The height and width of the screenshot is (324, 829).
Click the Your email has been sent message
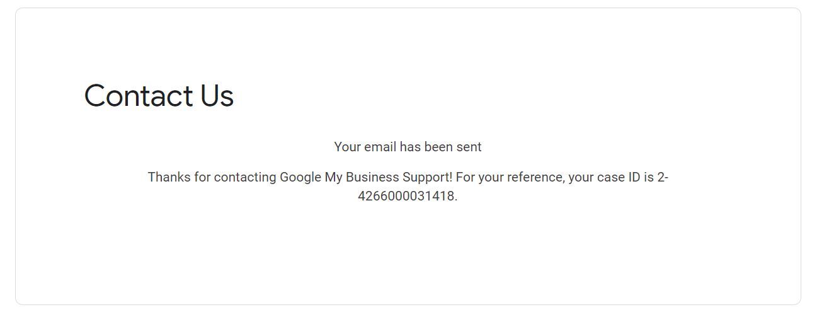point(408,147)
